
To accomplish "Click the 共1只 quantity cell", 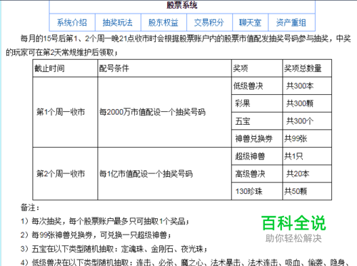I will (307, 156).
